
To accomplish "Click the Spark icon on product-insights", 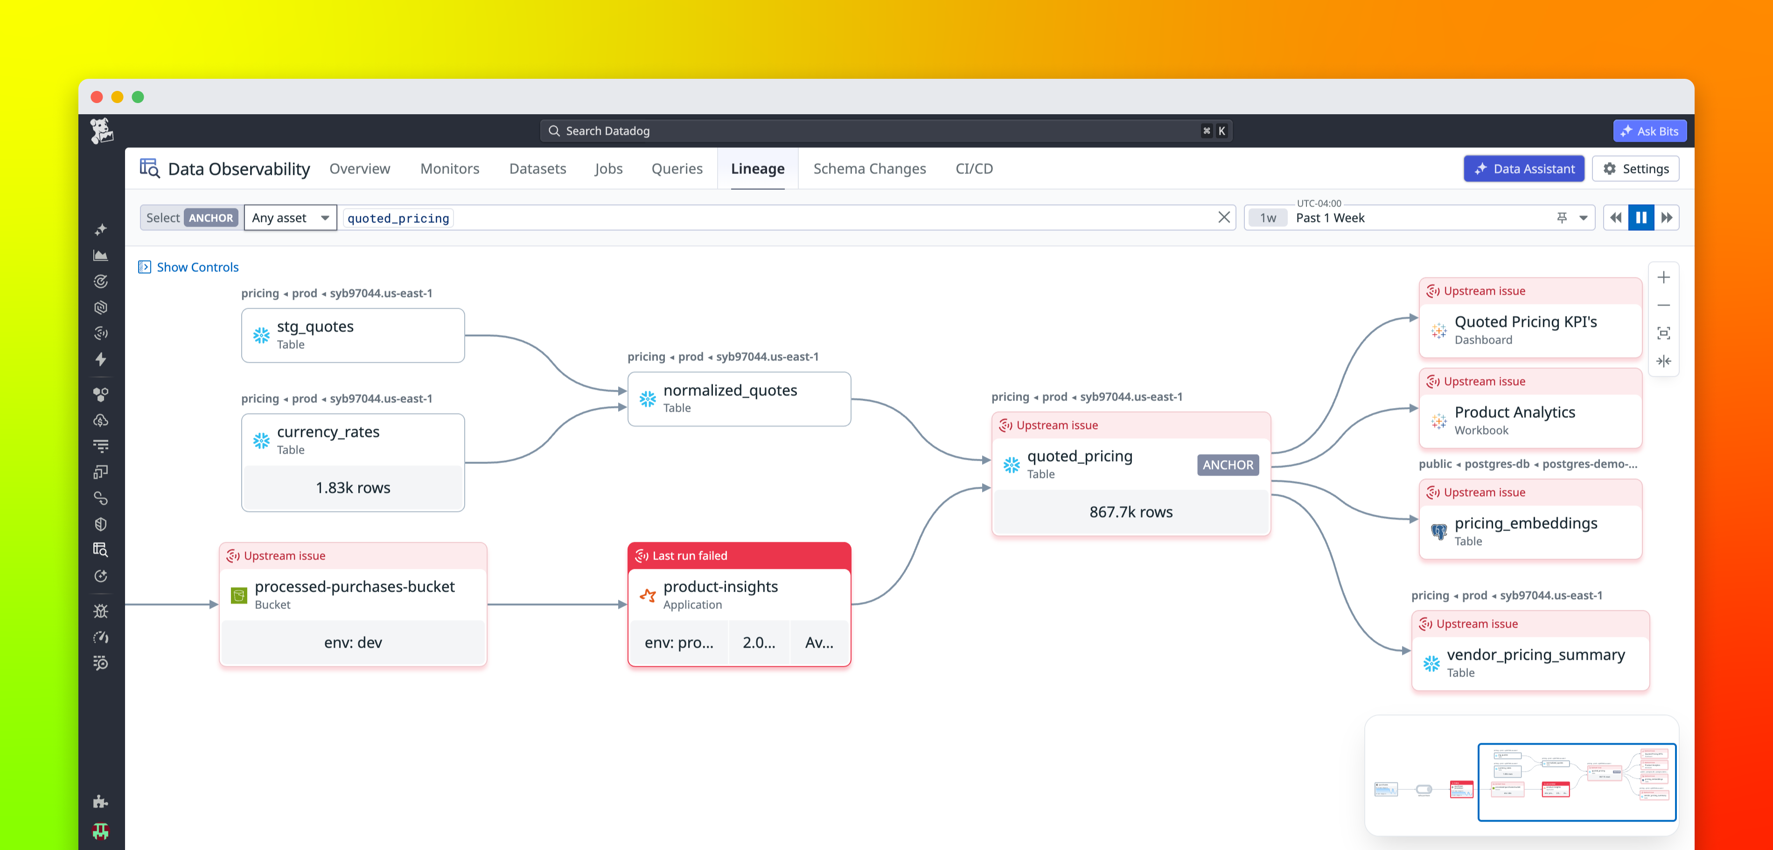I will click(648, 595).
